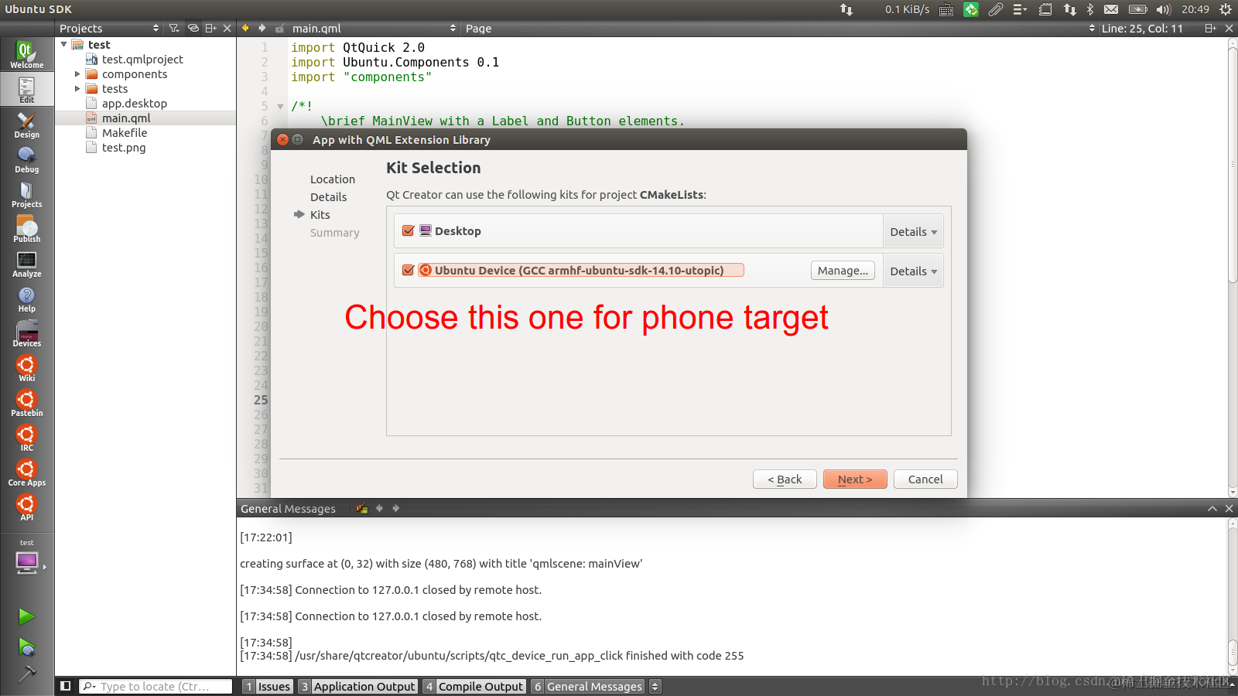Switch to Debug mode
This screenshot has height=696, width=1238.
[x=26, y=159]
